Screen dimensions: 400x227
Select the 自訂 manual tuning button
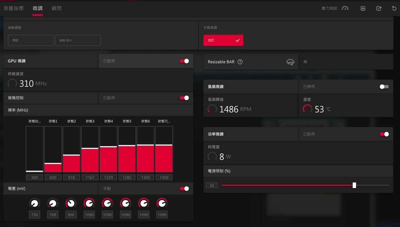pos(223,40)
